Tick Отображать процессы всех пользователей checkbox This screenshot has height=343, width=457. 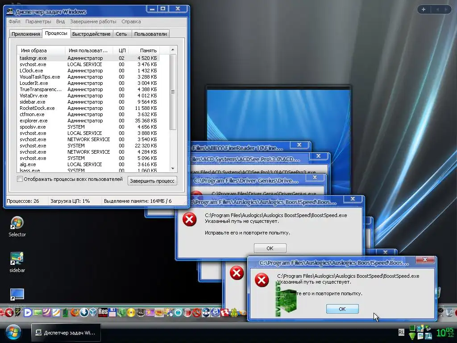[x=20, y=179]
